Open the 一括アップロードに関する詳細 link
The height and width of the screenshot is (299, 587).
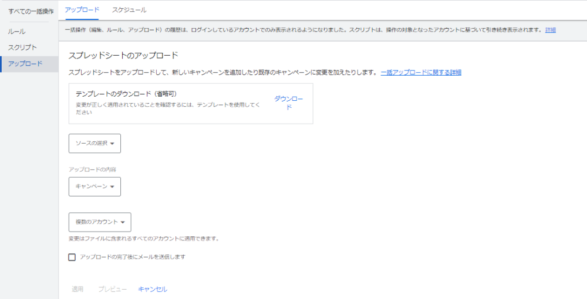click(421, 72)
